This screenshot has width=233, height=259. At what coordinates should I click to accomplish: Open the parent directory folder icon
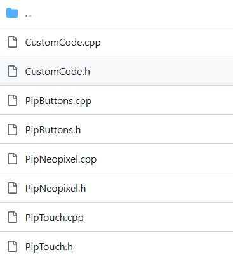pos(12,13)
